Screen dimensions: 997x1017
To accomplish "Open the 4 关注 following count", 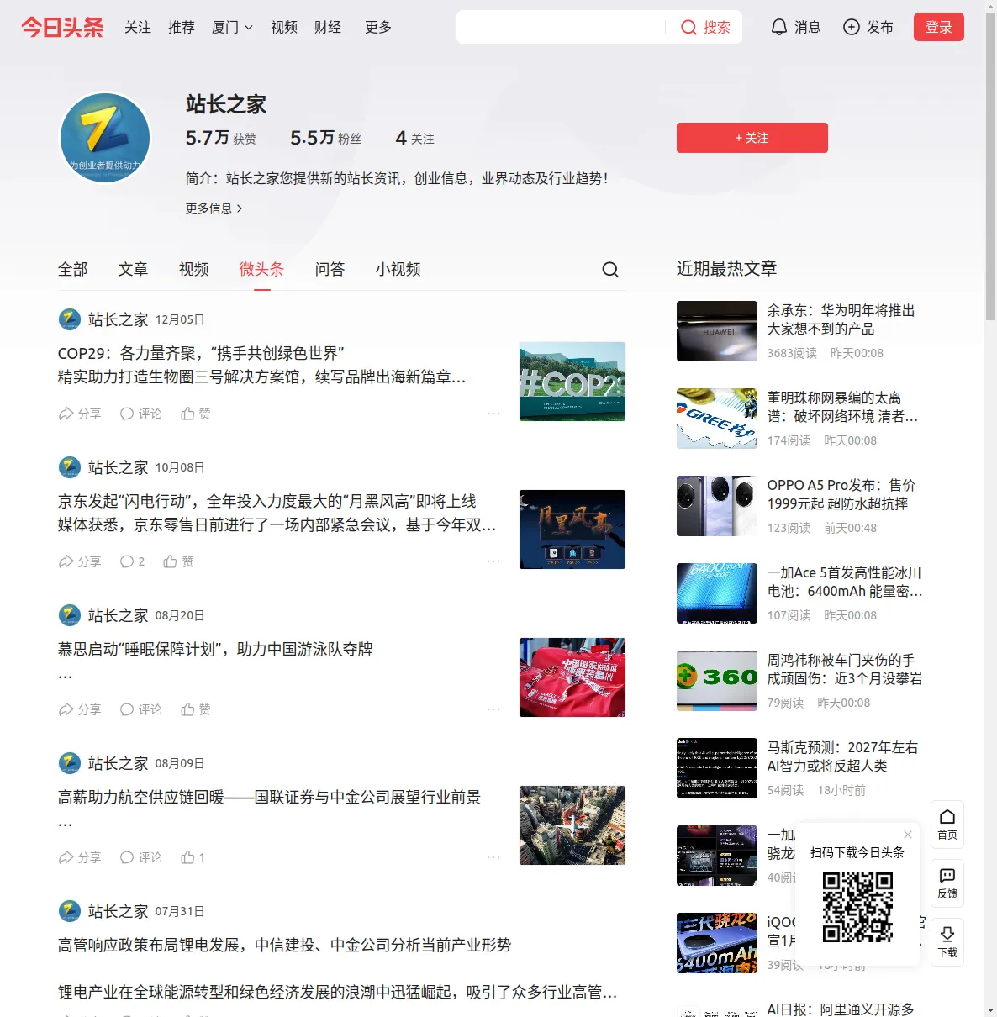I will tap(414, 138).
